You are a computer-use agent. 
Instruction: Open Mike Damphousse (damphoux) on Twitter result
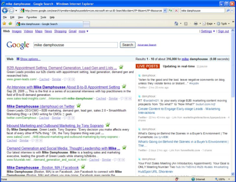[41, 107]
